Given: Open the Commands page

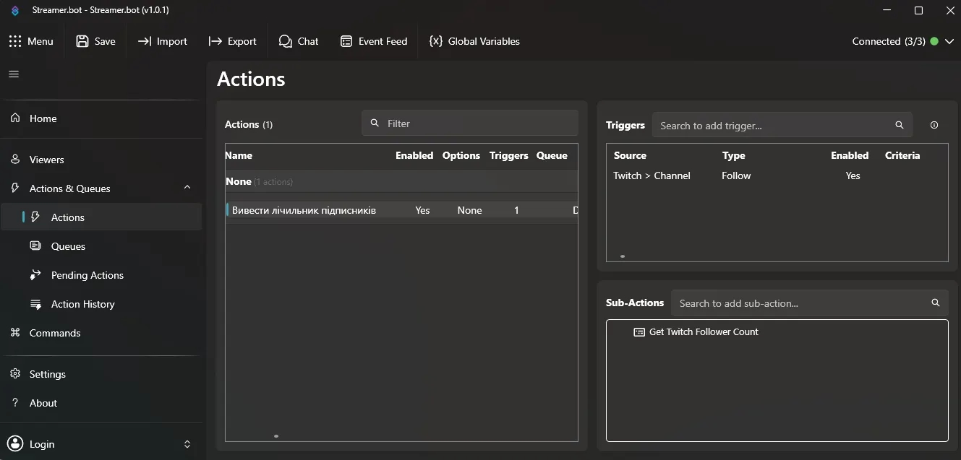Looking at the screenshot, I should [x=54, y=333].
